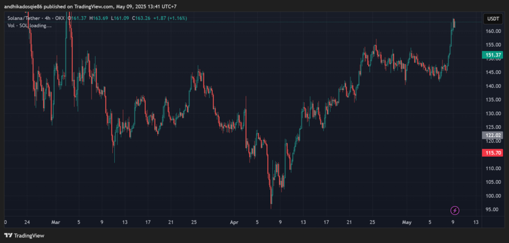Click the gray 122.02 price label

coord(492,135)
